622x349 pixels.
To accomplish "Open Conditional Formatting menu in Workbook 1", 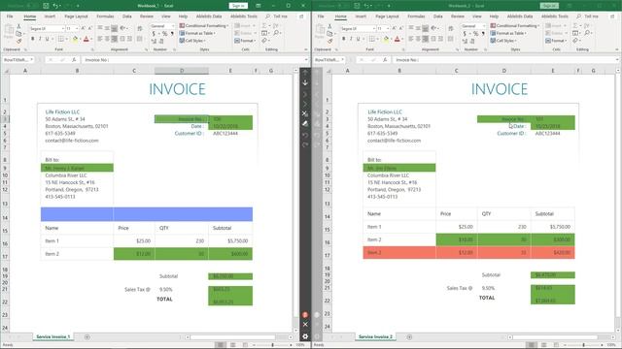I will click(204, 26).
